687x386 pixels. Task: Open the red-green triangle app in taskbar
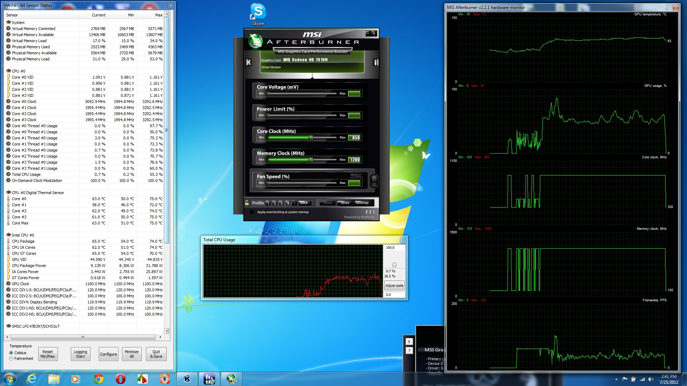[x=142, y=379]
